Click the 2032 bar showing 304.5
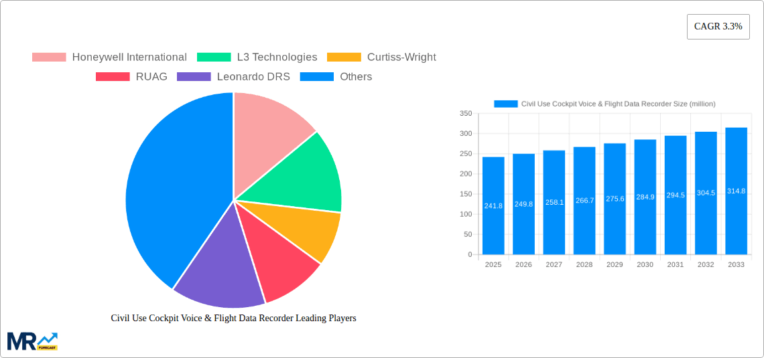Screen dimensions: 764x358 (x=706, y=193)
